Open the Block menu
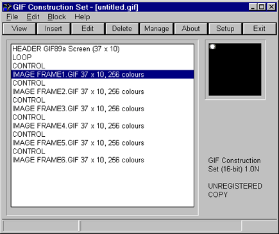The image size is (279, 234). point(56,17)
